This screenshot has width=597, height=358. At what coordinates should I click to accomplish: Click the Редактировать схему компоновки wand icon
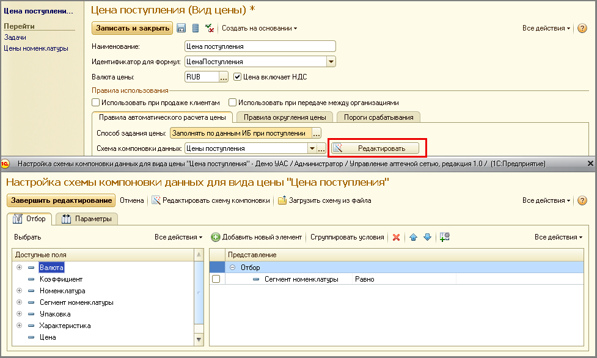(x=156, y=200)
